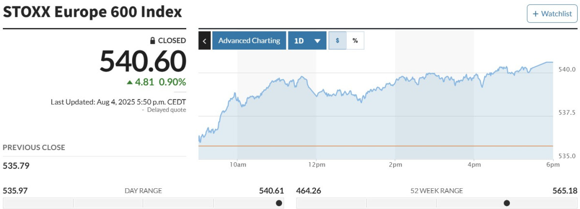
Task: Click the 4pm label on time axis
Action: pyautogui.click(x=474, y=165)
